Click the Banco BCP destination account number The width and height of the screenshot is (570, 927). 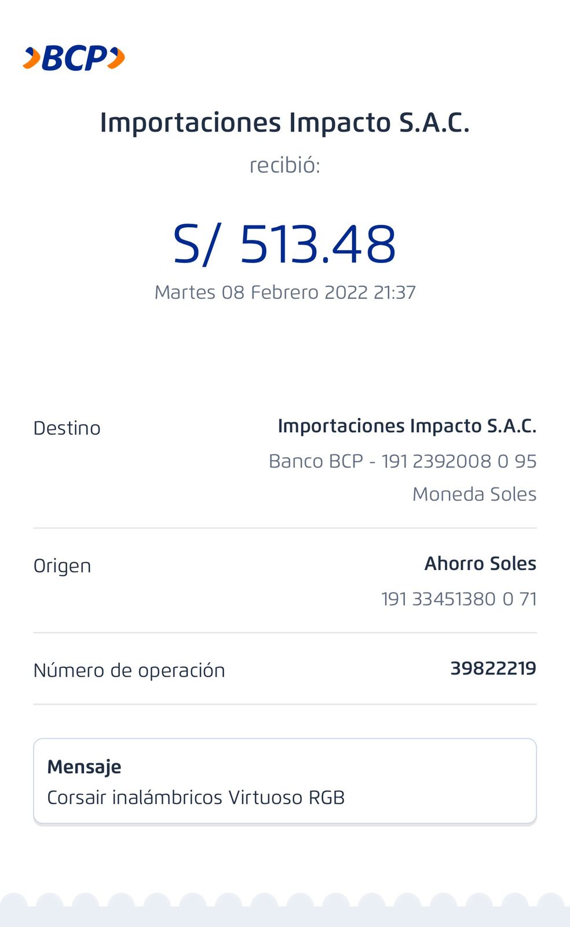(x=402, y=461)
